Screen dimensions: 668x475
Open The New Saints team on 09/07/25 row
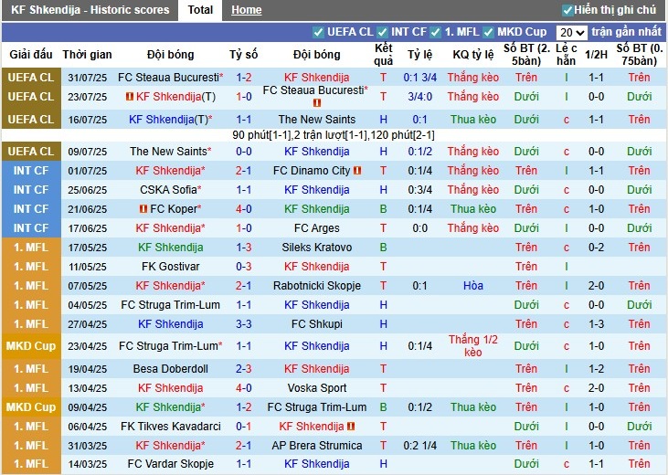[x=170, y=152]
